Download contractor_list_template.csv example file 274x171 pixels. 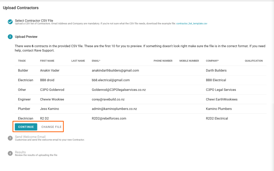[x=192, y=24]
